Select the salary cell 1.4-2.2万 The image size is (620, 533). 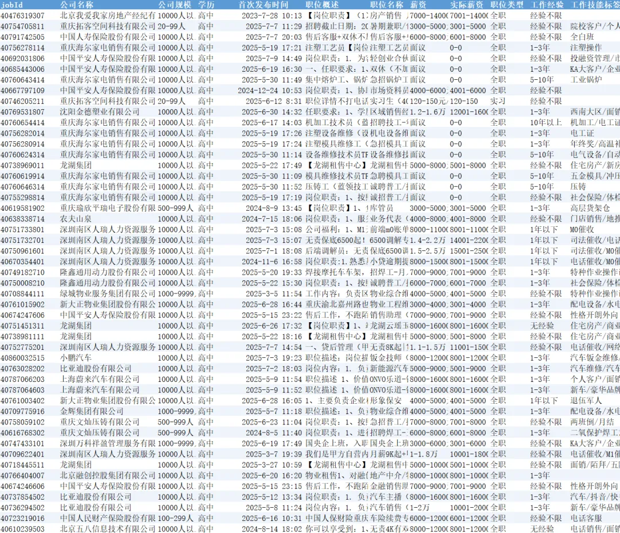pos(428,240)
